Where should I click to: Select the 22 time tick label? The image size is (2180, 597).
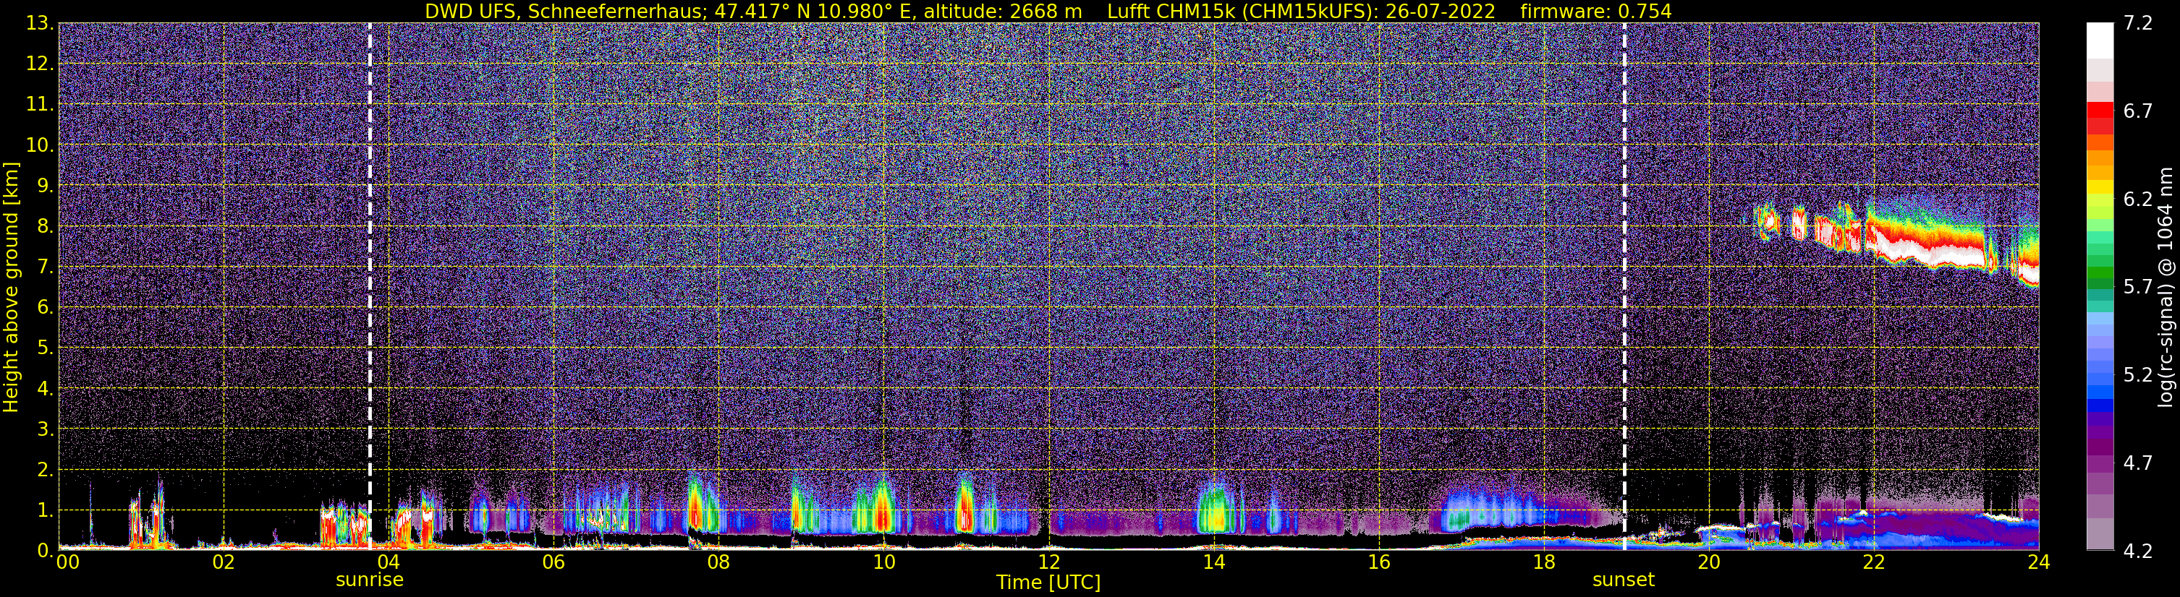1874,563
